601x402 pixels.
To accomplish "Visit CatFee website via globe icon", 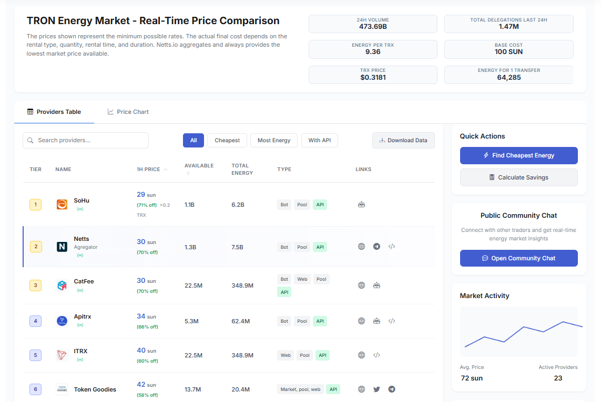I will (361, 285).
